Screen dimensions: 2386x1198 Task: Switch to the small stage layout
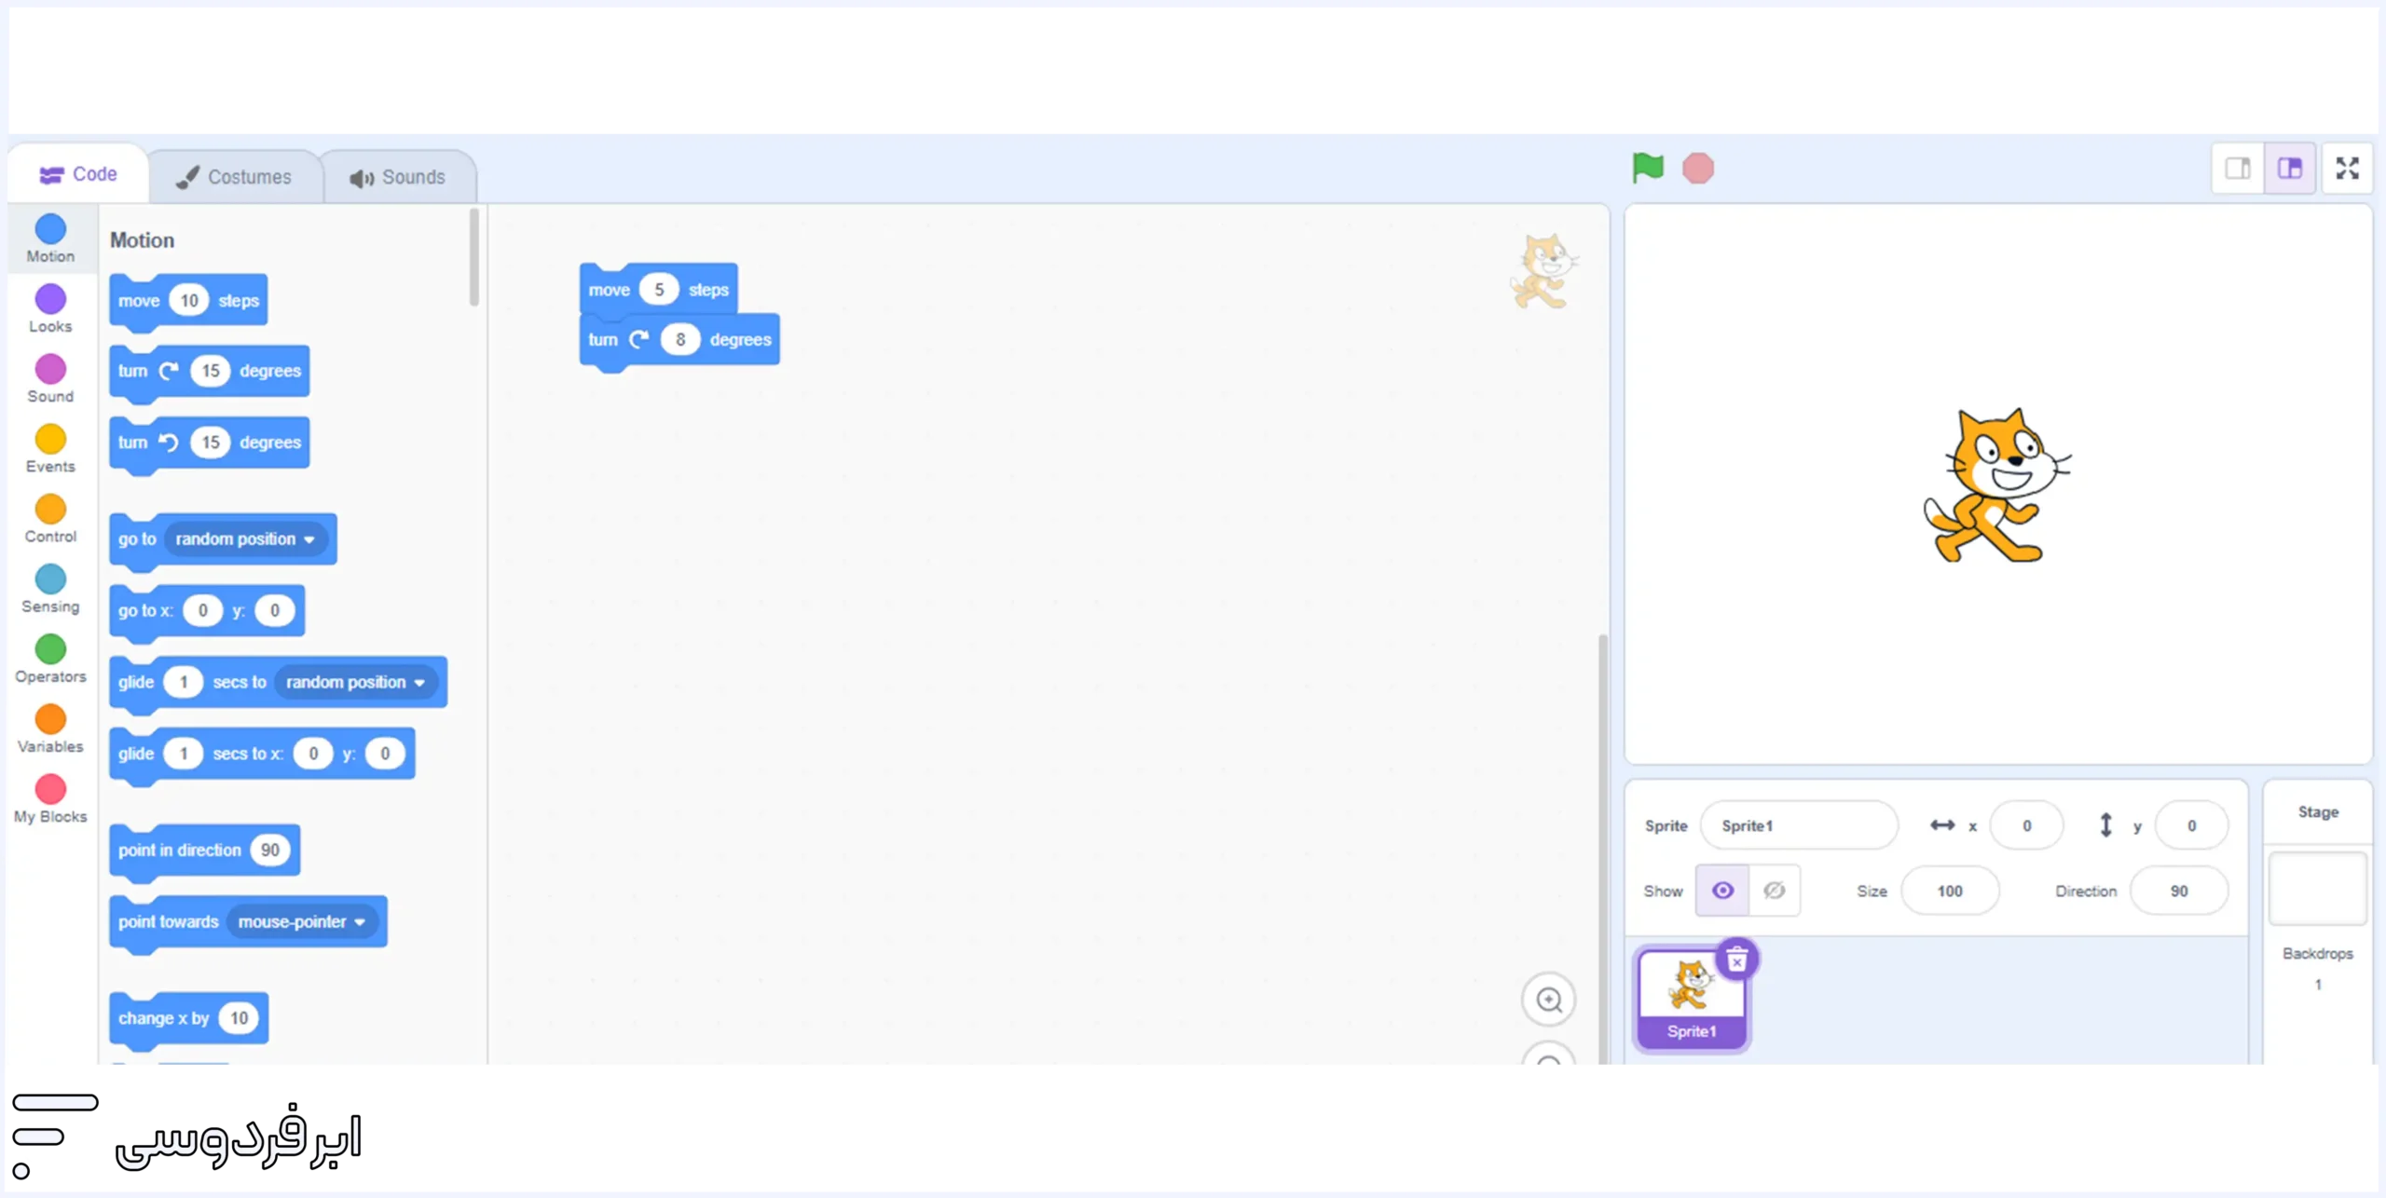point(2238,169)
